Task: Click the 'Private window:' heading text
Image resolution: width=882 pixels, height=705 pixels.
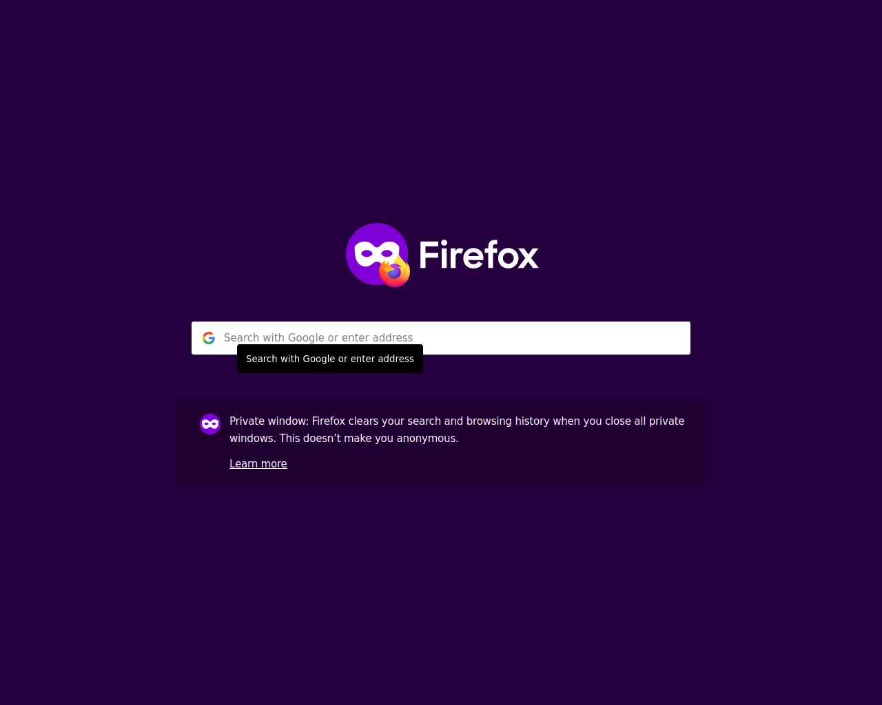Action: click(269, 421)
